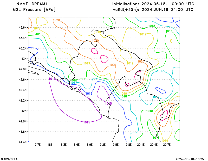Click the 19.2E longitude label

click(102, 145)
